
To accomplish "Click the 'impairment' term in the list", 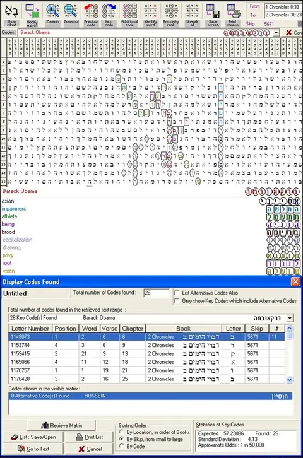I will click(14, 209).
